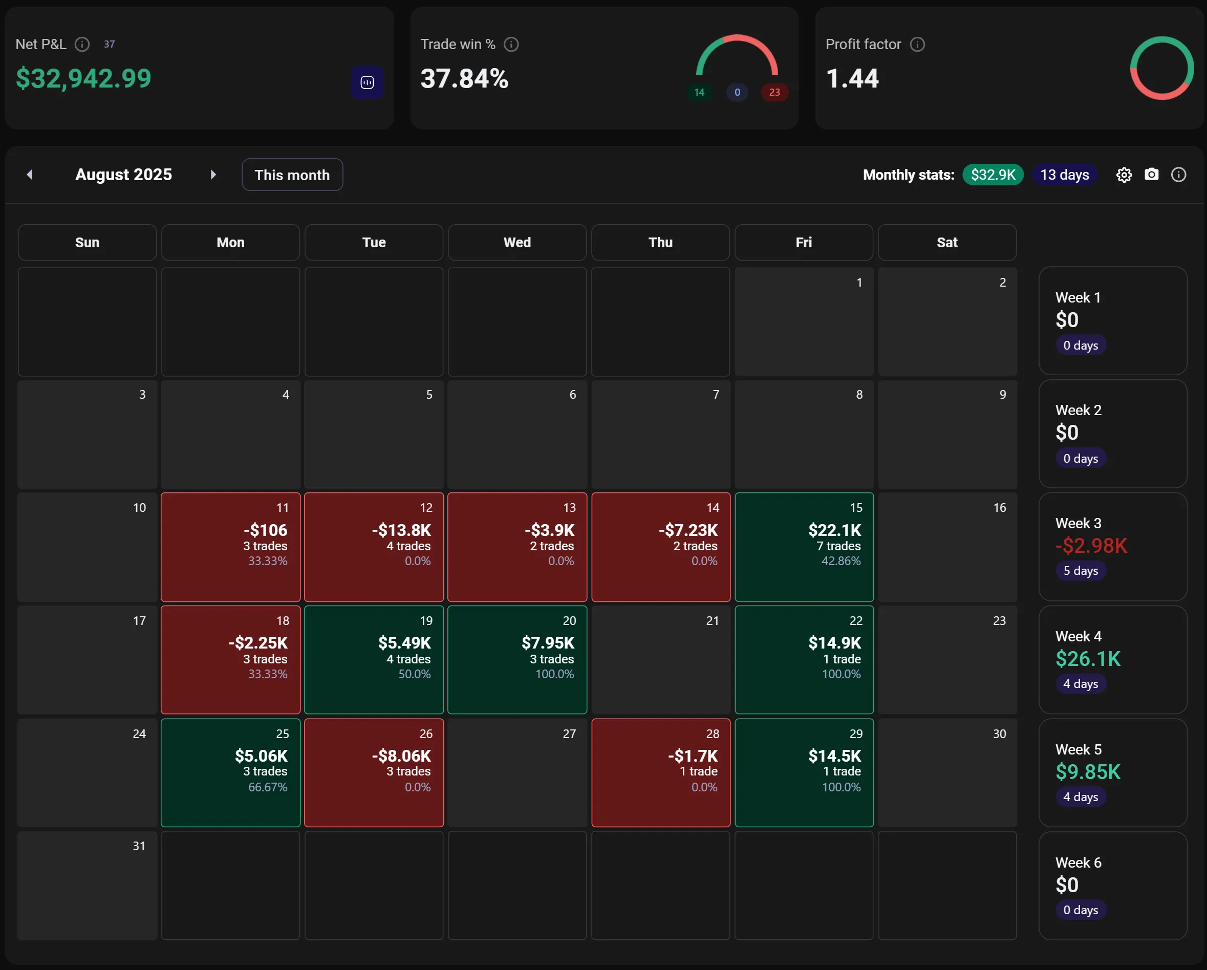Click the green 14 winners badge
Viewport: 1207px width, 970px height.
click(x=699, y=92)
